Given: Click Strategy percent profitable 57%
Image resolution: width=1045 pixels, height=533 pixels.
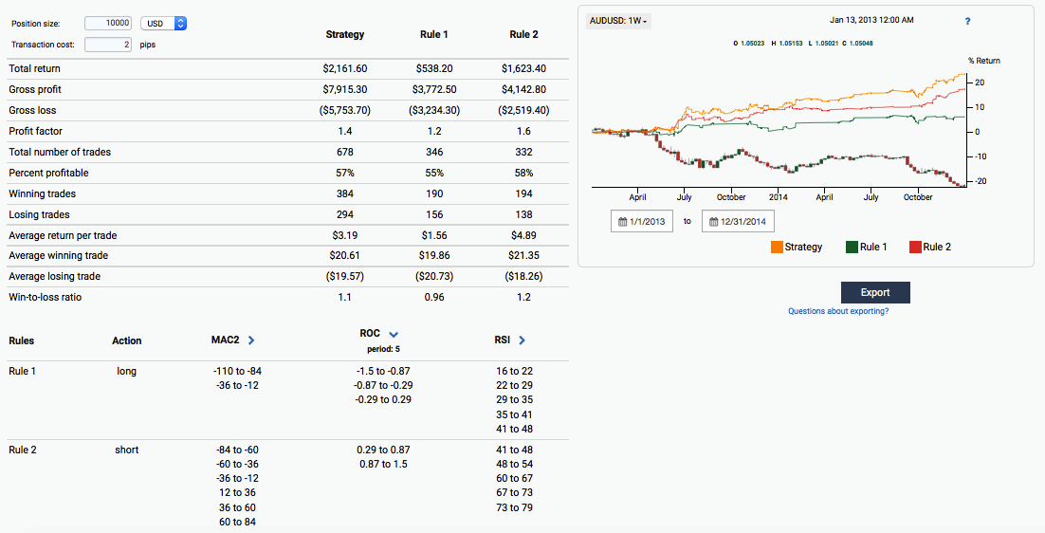Looking at the screenshot, I should 344,173.
